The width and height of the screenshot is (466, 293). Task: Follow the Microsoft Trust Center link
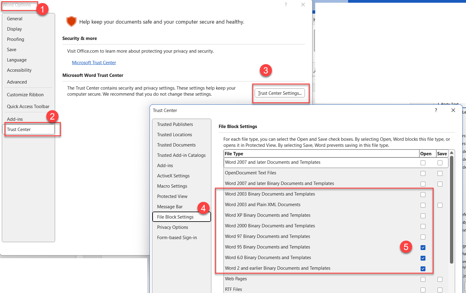94,63
